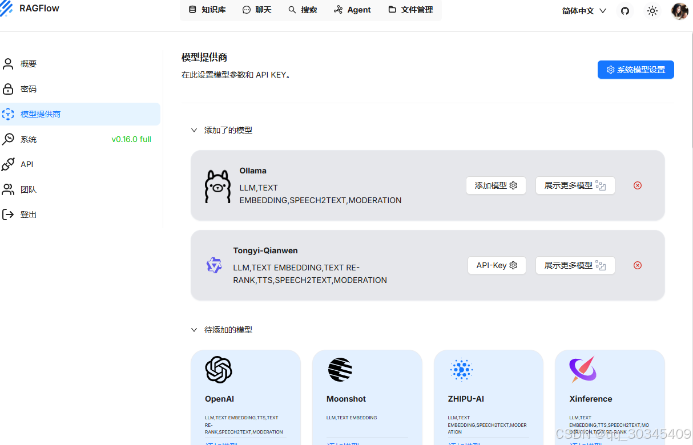Toggle the light/dark theme sun icon

coord(652,11)
